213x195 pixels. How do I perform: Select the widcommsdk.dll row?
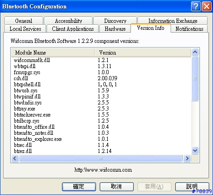pos(101,60)
